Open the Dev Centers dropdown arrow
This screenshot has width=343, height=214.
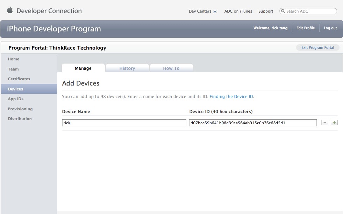(x=215, y=12)
